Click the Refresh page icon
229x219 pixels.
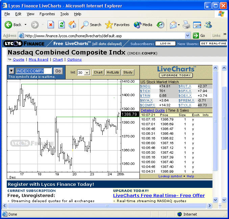coord(61,25)
